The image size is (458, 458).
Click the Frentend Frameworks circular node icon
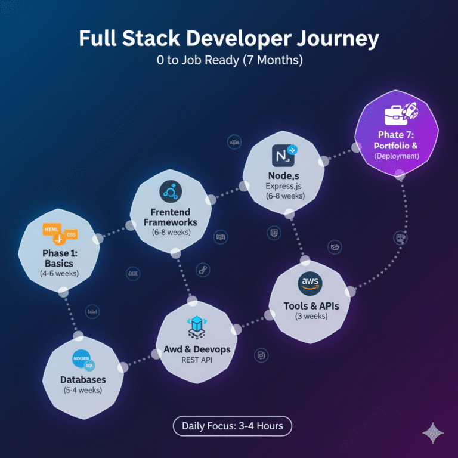click(171, 191)
